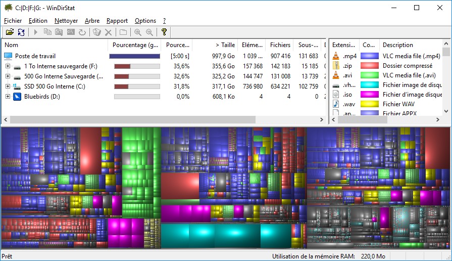Image resolution: width=452 pixels, height=261 pixels.
Task: Click the Command prompt toolbar icon
Action: (71, 32)
